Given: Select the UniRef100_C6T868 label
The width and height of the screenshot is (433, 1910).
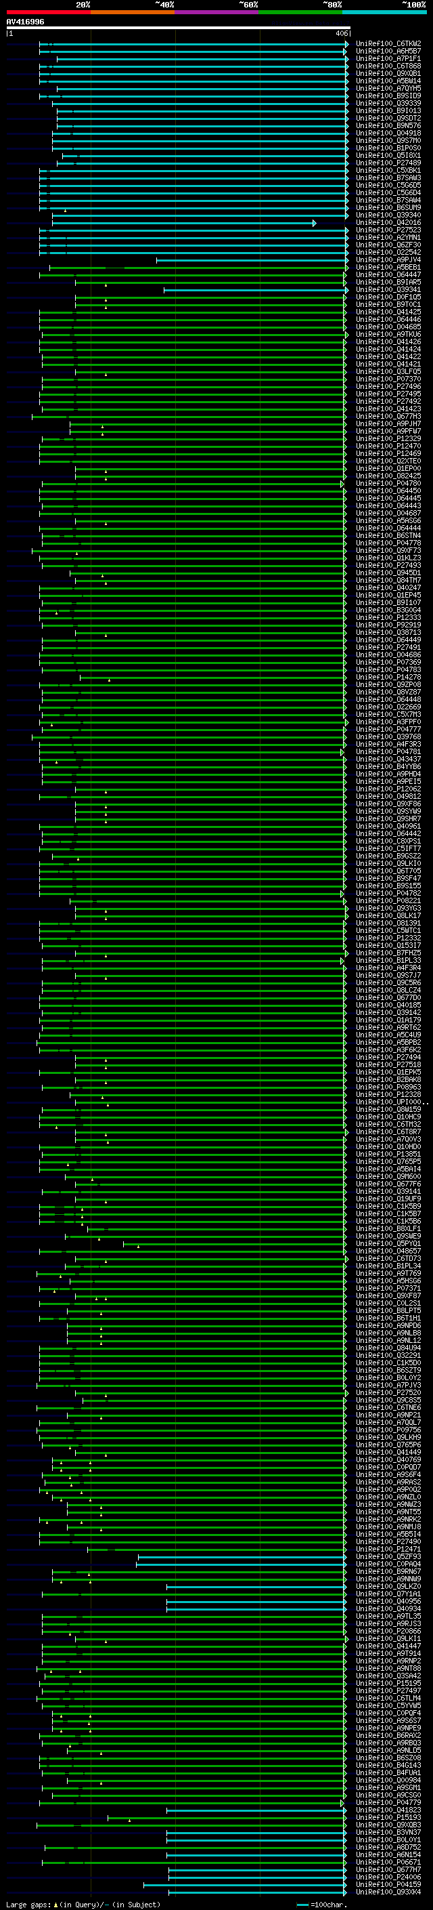Looking at the screenshot, I should 388,66.
